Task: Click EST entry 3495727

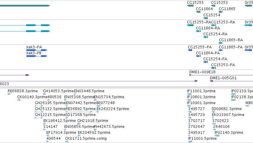Action: point(197,109)
